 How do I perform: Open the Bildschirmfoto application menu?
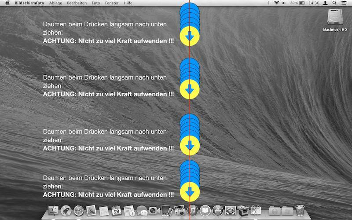click(x=29, y=3)
